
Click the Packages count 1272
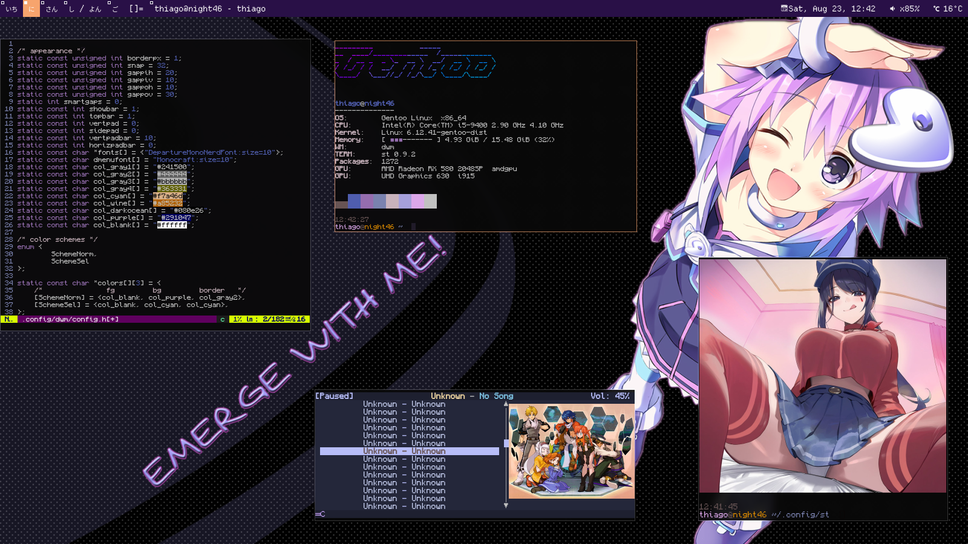390,161
